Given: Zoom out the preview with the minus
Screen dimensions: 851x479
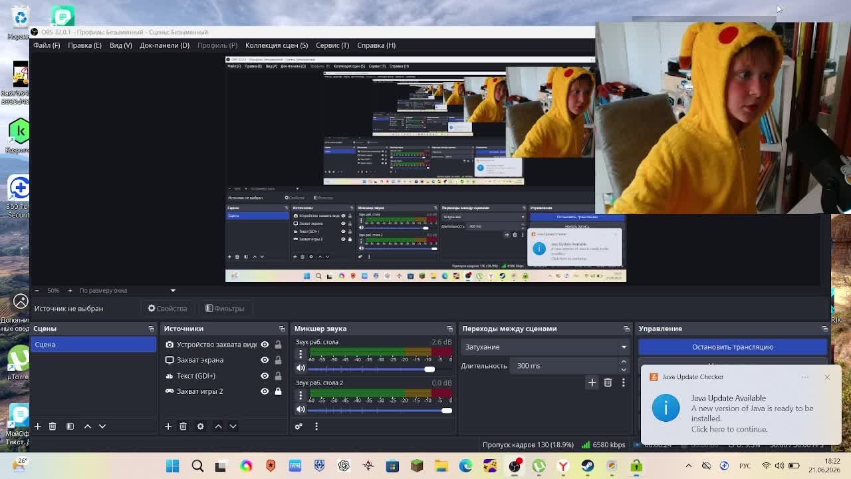Looking at the screenshot, I should [37, 290].
